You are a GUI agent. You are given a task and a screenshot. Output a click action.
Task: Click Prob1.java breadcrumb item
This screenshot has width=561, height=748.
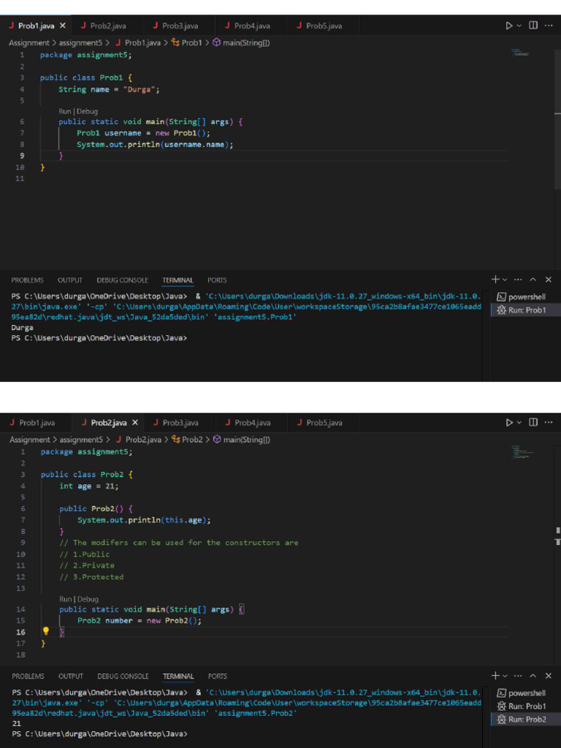(x=138, y=43)
